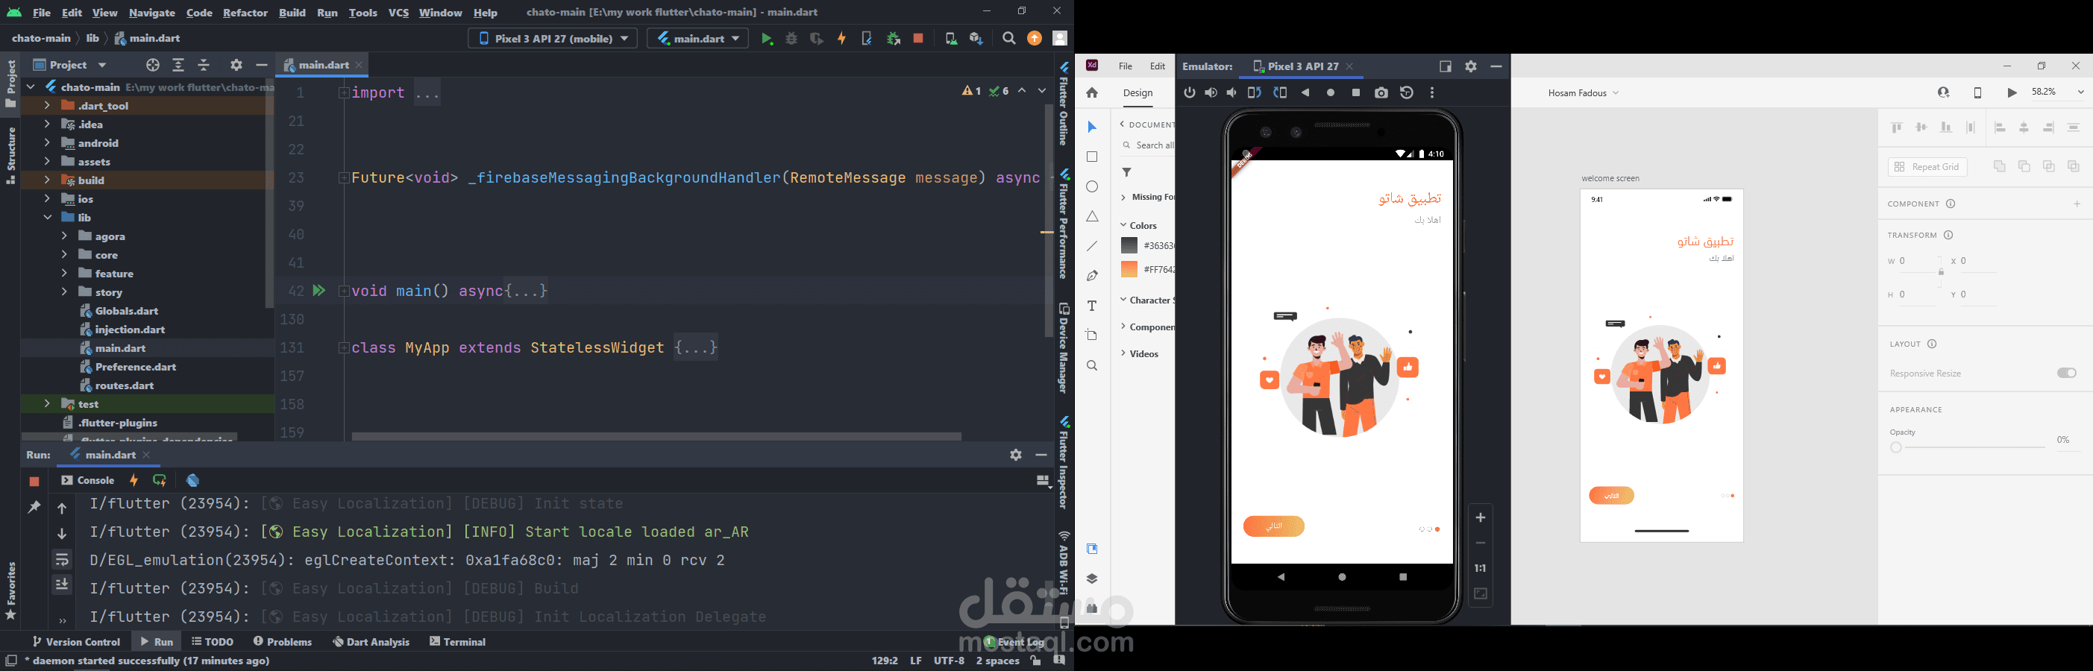Toggle Responsive Resize in Adobe XD
The width and height of the screenshot is (2093, 671).
[x=2066, y=373]
